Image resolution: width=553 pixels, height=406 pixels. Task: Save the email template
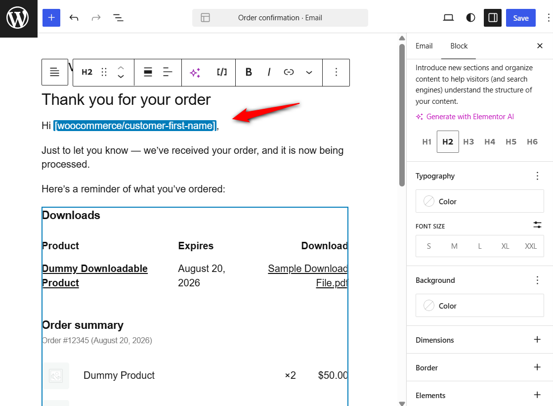click(x=520, y=18)
